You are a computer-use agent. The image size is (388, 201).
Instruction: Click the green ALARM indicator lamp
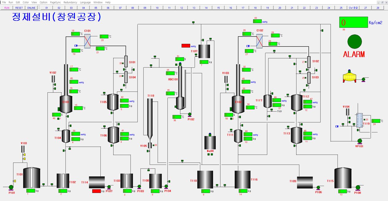pos(355,42)
